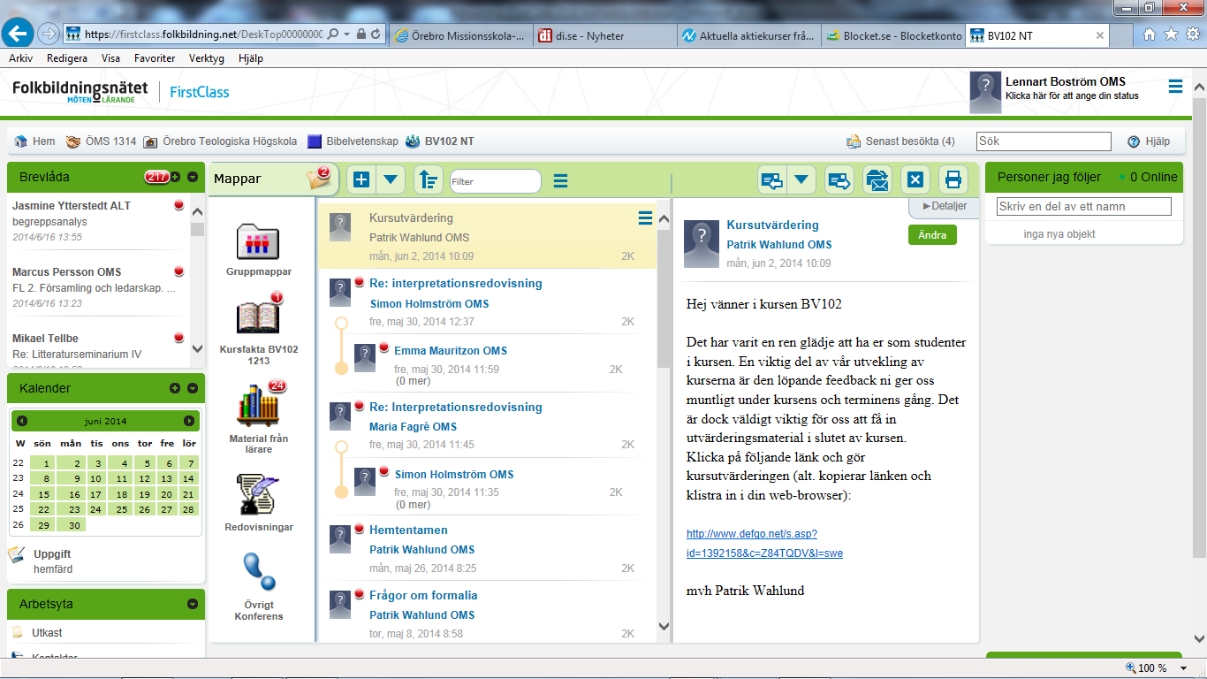Click Hem in the breadcrumb bar
This screenshot has width=1207, height=679.
click(x=34, y=141)
